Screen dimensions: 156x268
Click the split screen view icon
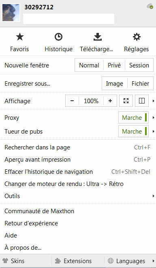(142, 101)
